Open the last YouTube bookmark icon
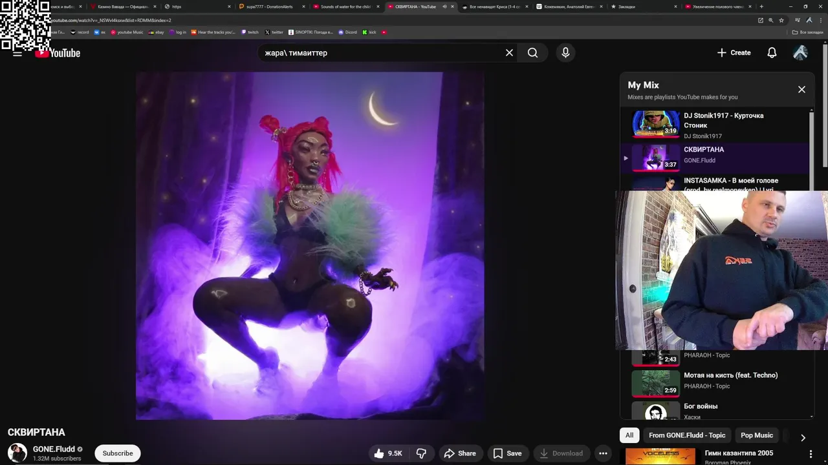Viewport: 828px width, 465px height. (x=384, y=32)
